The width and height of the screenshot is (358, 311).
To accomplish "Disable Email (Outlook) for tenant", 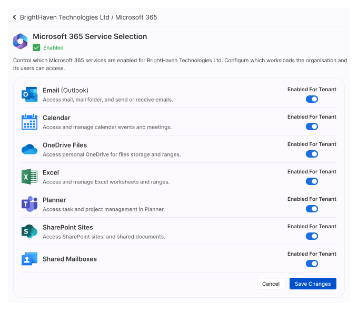I will (312, 99).
